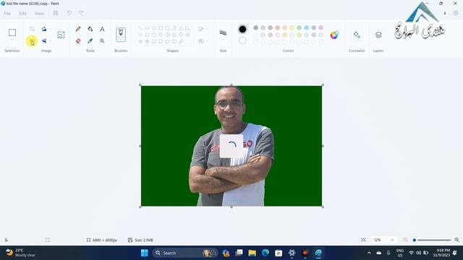
Task: Open Microsoft Edge from the taskbar
Action: 266,253
